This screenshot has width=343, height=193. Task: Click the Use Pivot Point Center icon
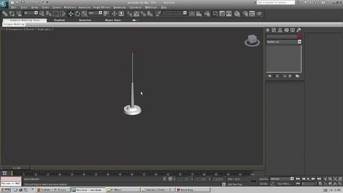coord(106,14)
